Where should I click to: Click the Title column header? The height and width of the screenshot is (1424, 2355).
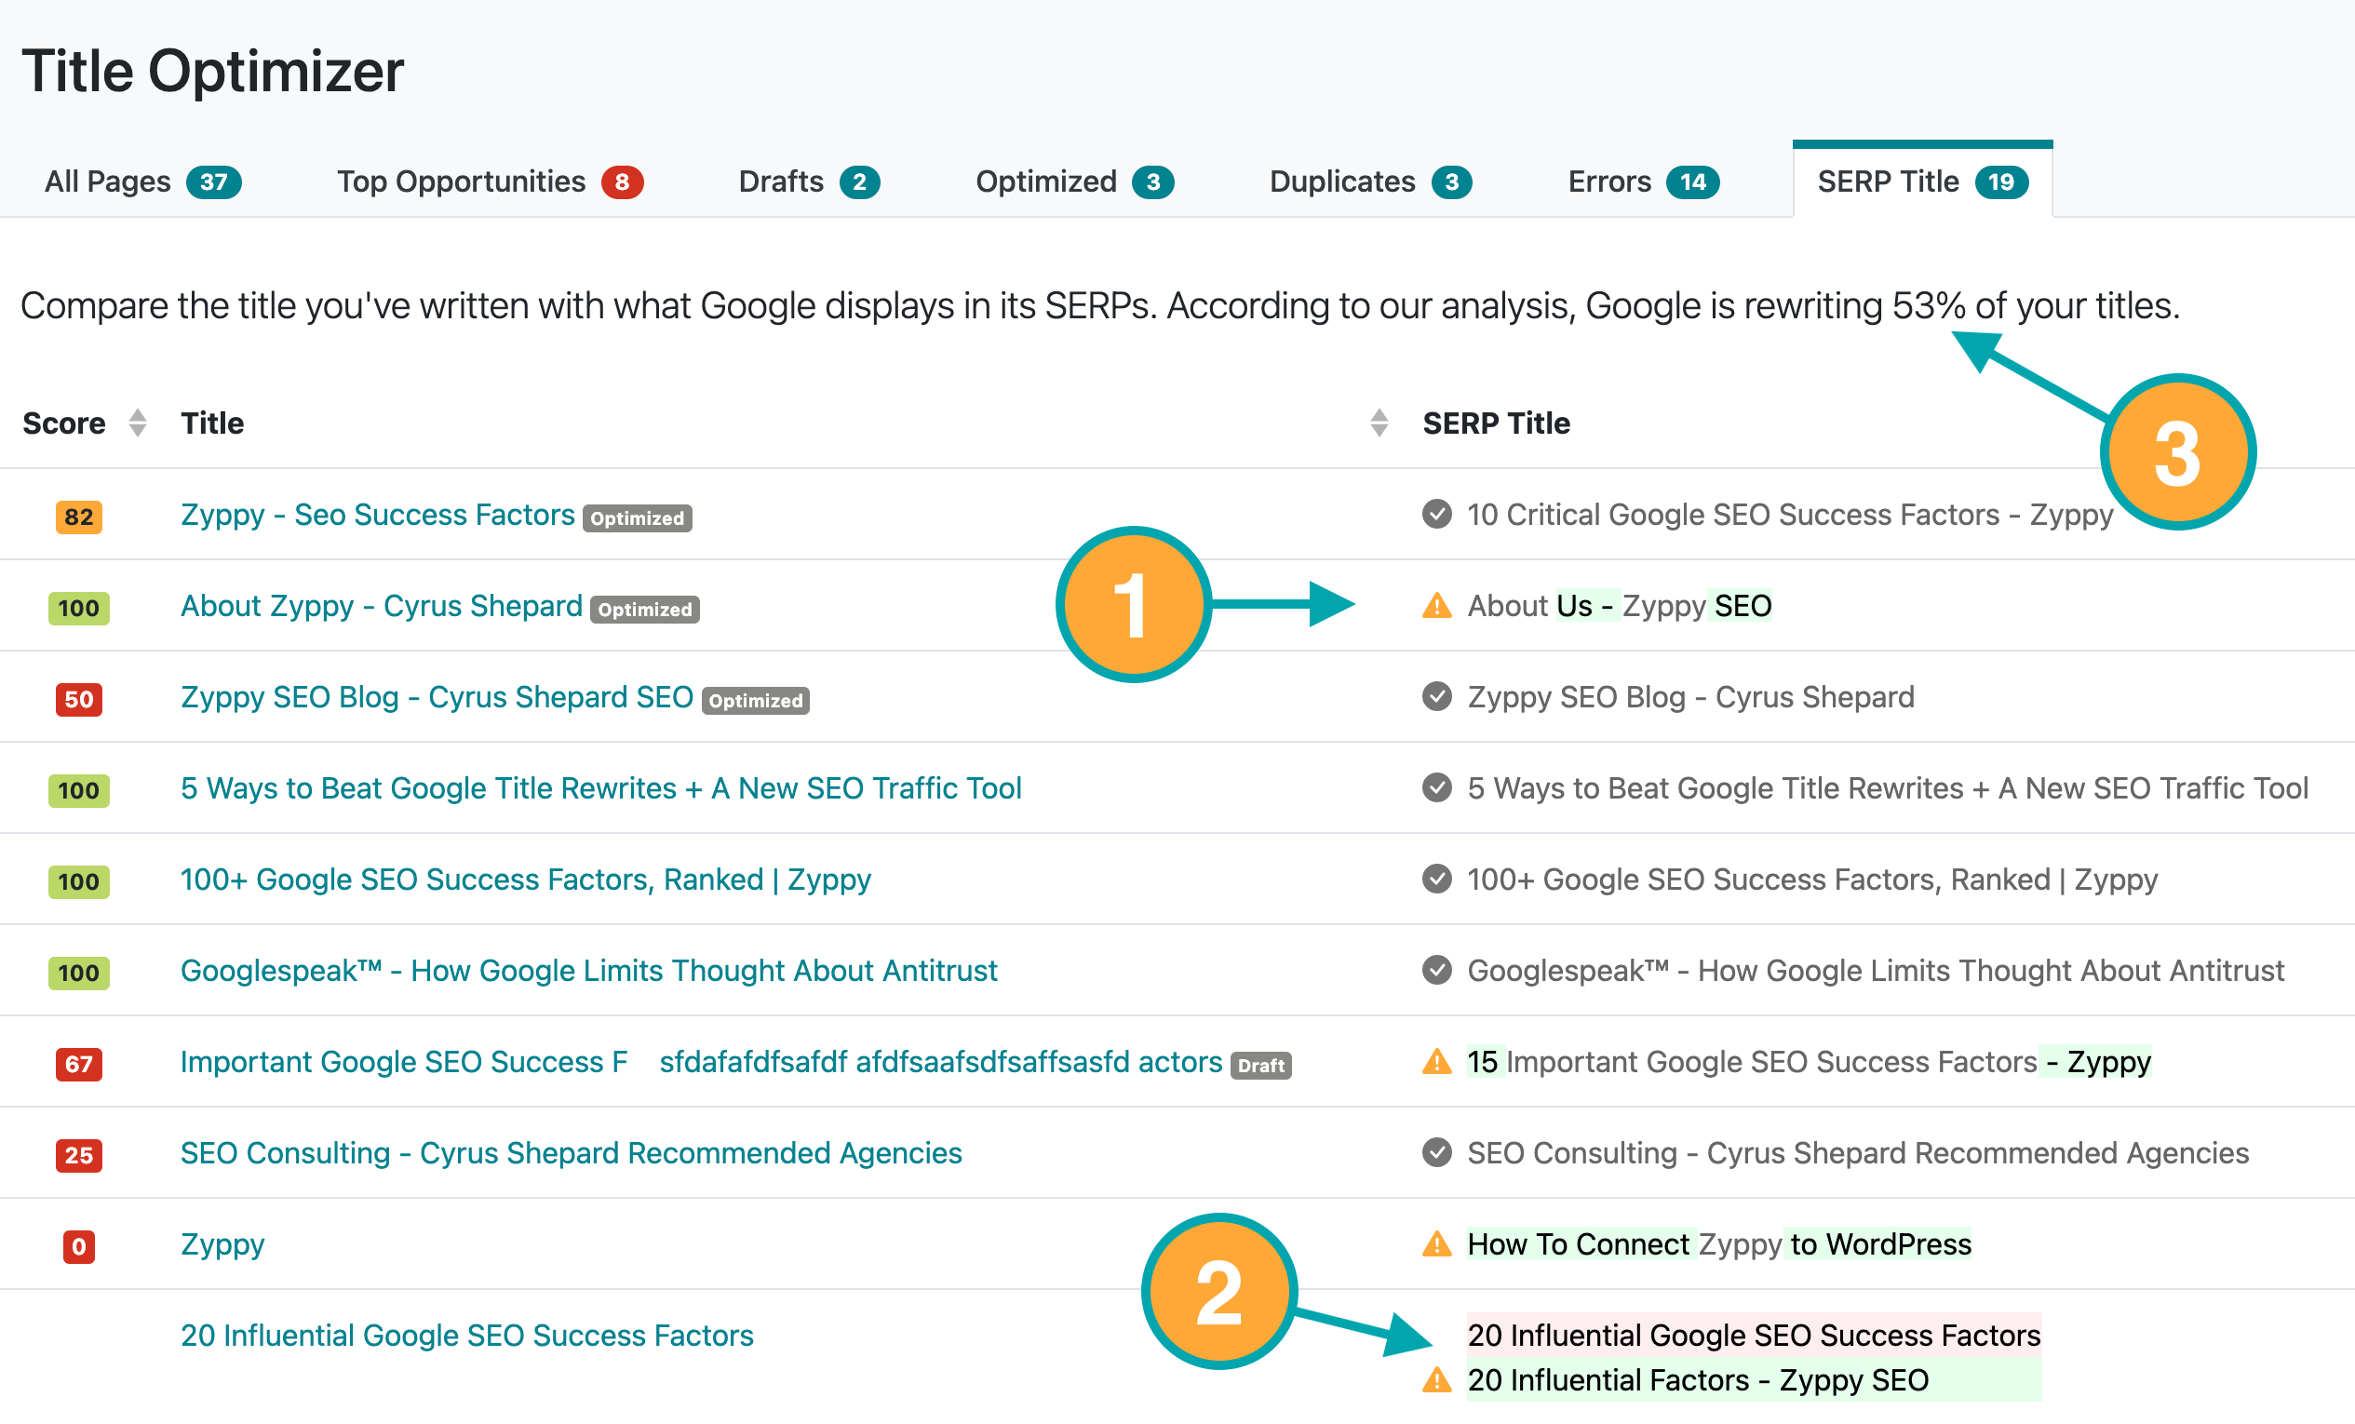[212, 423]
